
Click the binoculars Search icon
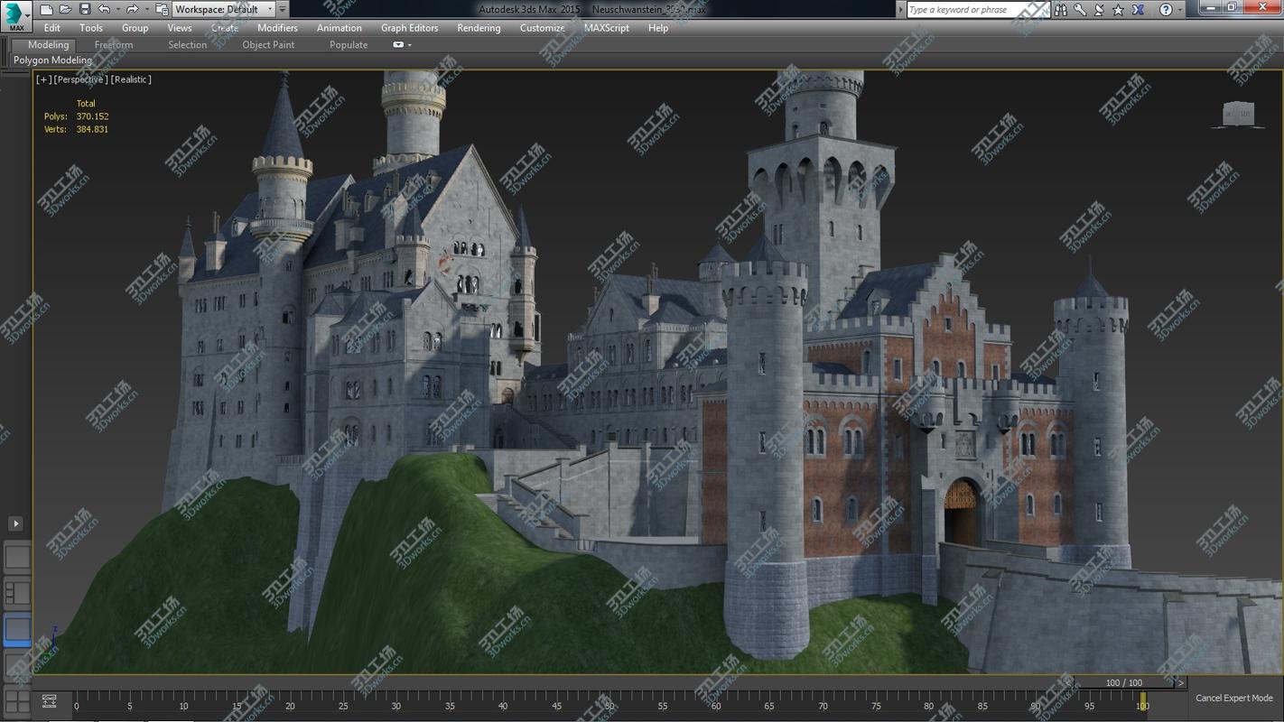pyautogui.click(x=1060, y=10)
